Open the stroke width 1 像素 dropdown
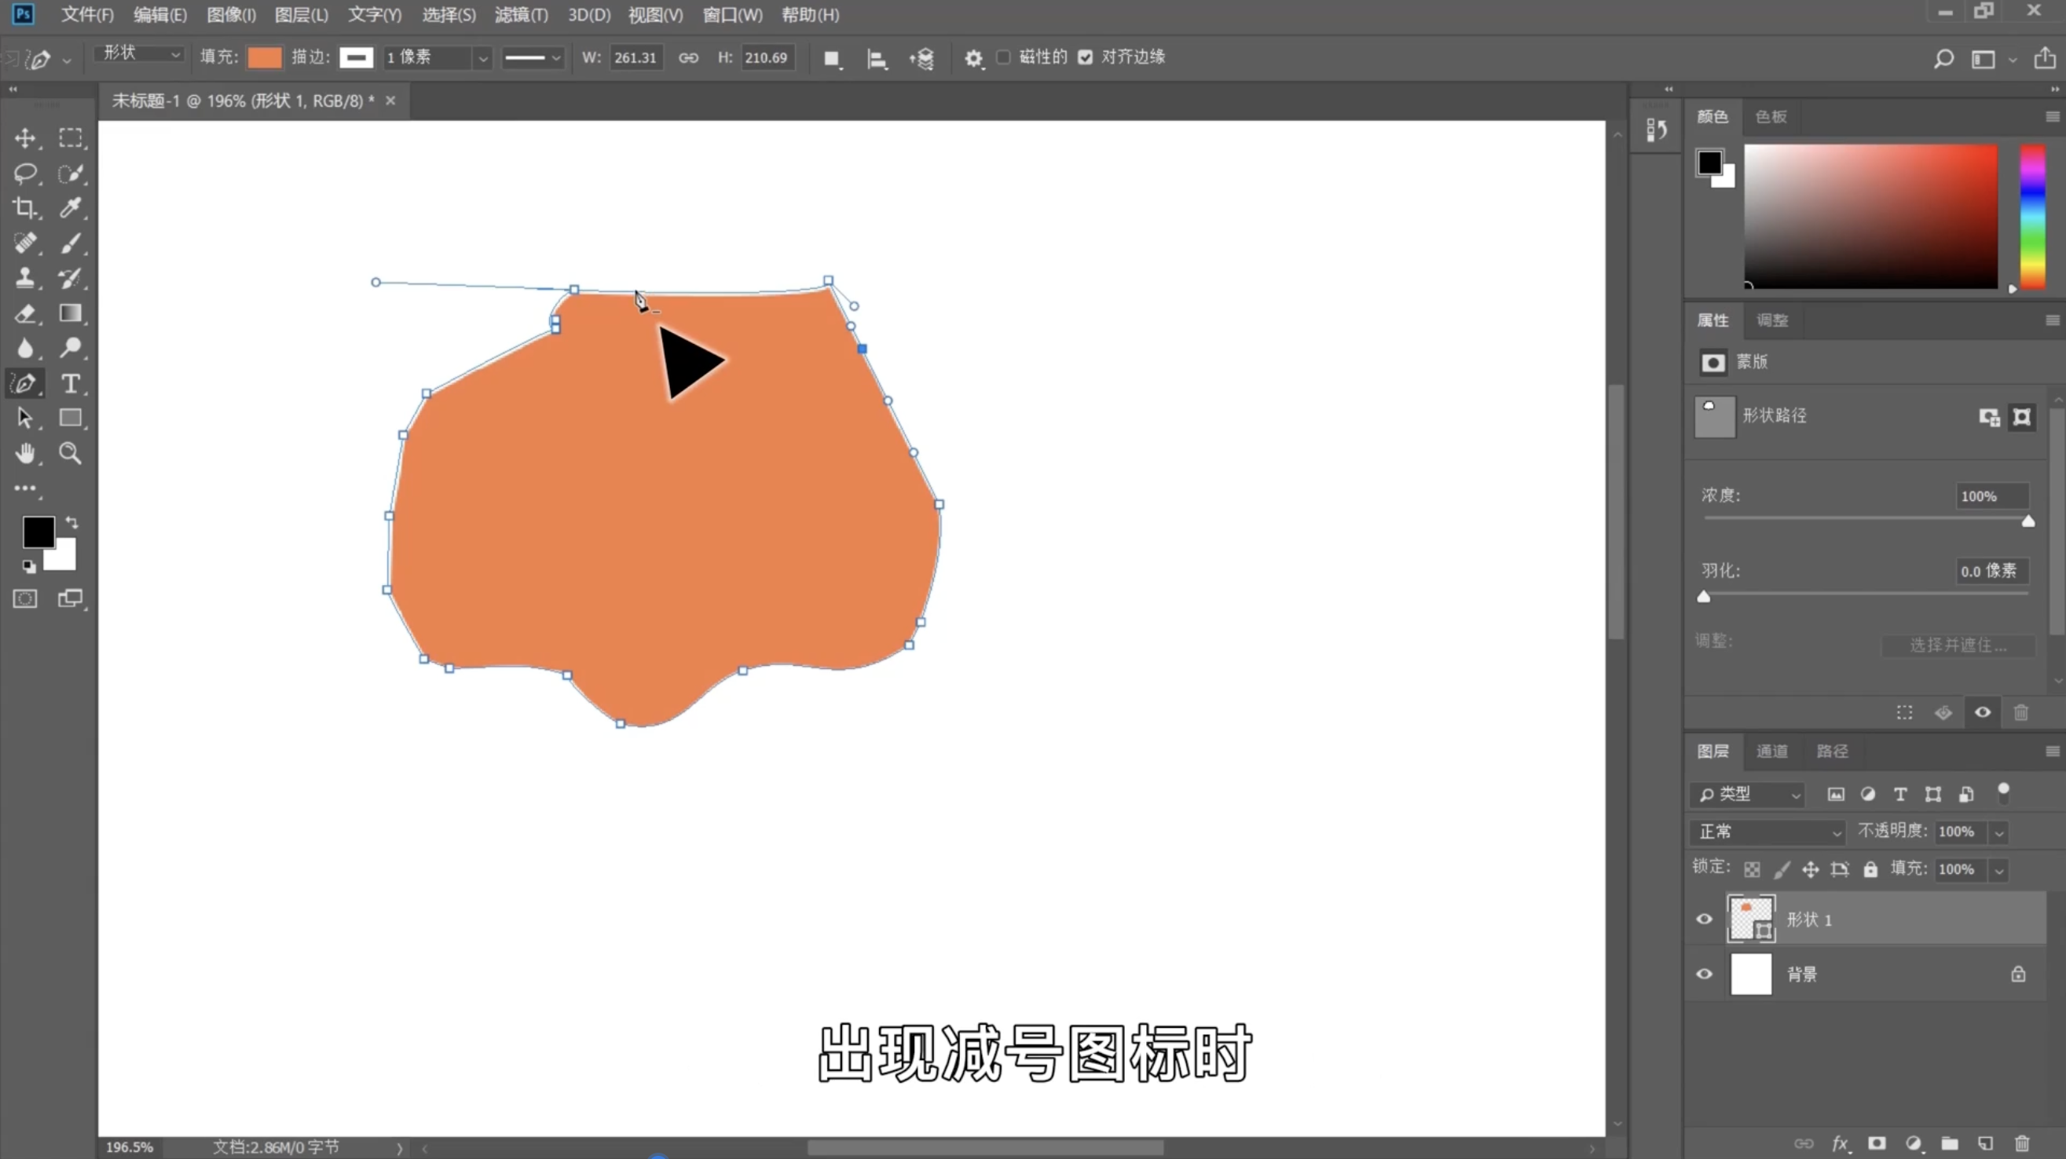 pos(482,57)
